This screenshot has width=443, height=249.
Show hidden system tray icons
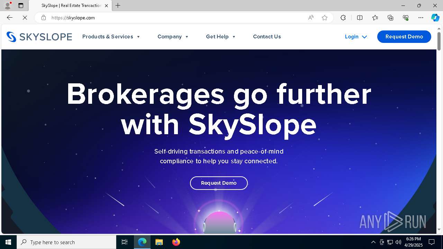pyautogui.click(x=373, y=242)
